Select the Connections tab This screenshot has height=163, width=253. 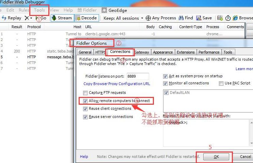point(120,52)
